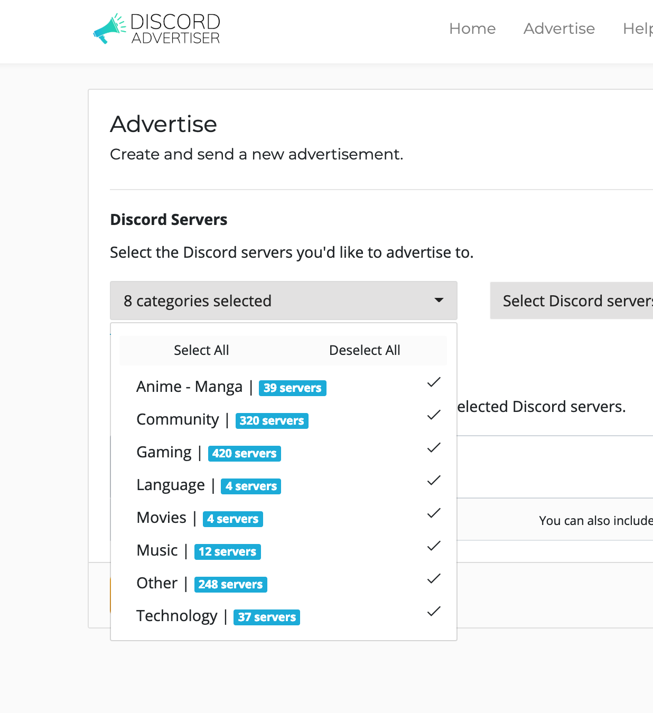The image size is (653, 713).
Task: Collapse the '8 categories selected' dropdown
Action: (284, 301)
